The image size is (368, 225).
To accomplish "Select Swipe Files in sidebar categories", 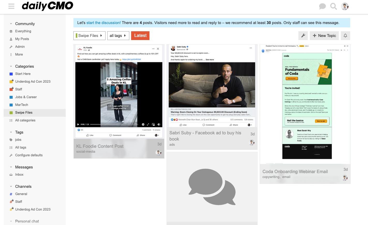I will click(35, 113).
